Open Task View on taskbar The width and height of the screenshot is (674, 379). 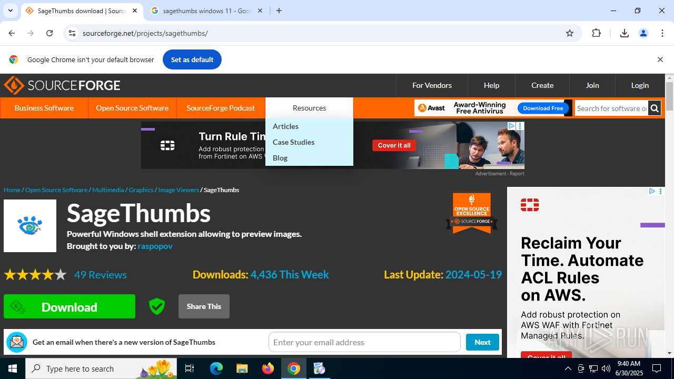click(190, 368)
